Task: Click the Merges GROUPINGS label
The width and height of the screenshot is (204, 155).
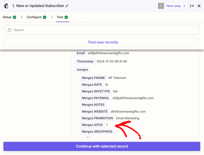Action: (97, 131)
